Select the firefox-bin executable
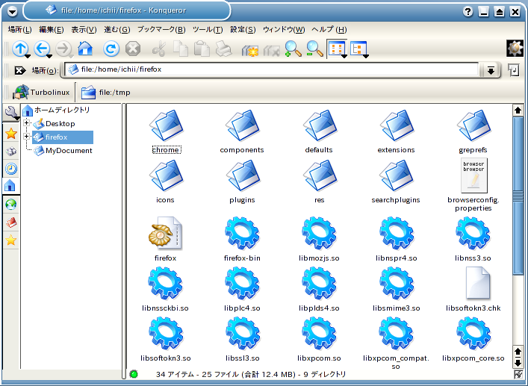The width and height of the screenshot is (528, 386). click(x=242, y=239)
